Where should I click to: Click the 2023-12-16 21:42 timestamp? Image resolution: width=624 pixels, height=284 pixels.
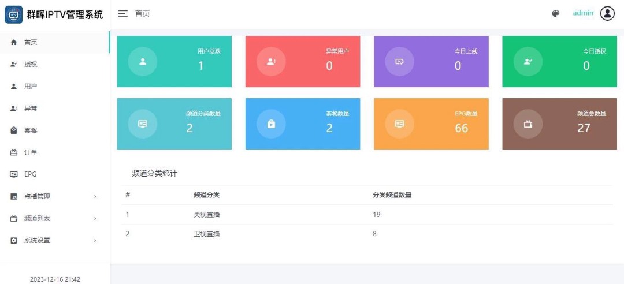55,279
